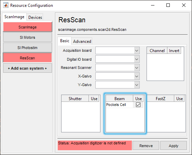Select the ResScan sidebar entry
The image size is (192, 155).
tap(27, 58)
